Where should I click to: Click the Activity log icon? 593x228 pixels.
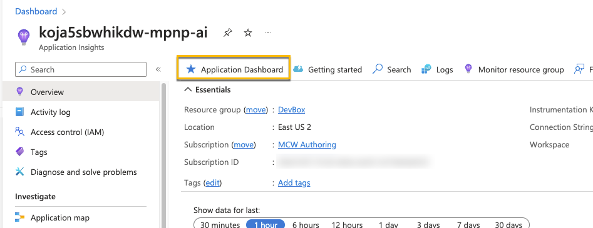[x=19, y=112]
